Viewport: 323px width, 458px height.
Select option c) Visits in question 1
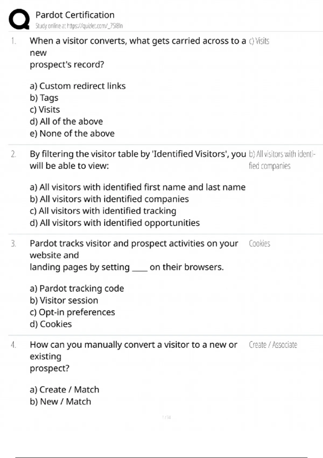point(45,110)
